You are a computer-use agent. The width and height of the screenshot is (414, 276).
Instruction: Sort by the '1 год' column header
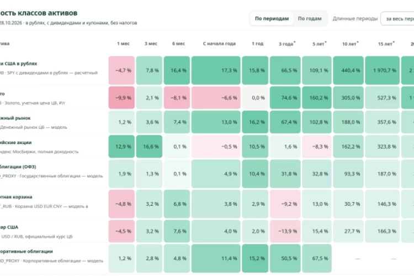[257, 44]
